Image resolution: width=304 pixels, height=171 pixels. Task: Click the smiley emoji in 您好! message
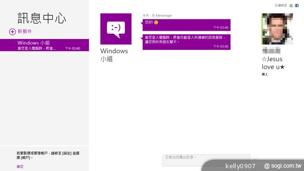coord(156,22)
